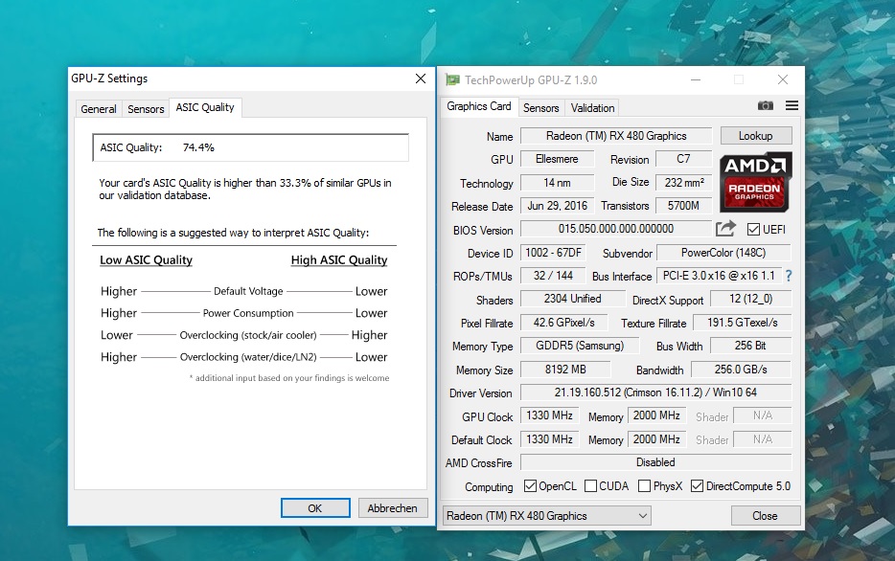The height and width of the screenshot is (561, 895).
Task: Click the Subvendor field PowerColor (148C)
Action: [723, 253]
